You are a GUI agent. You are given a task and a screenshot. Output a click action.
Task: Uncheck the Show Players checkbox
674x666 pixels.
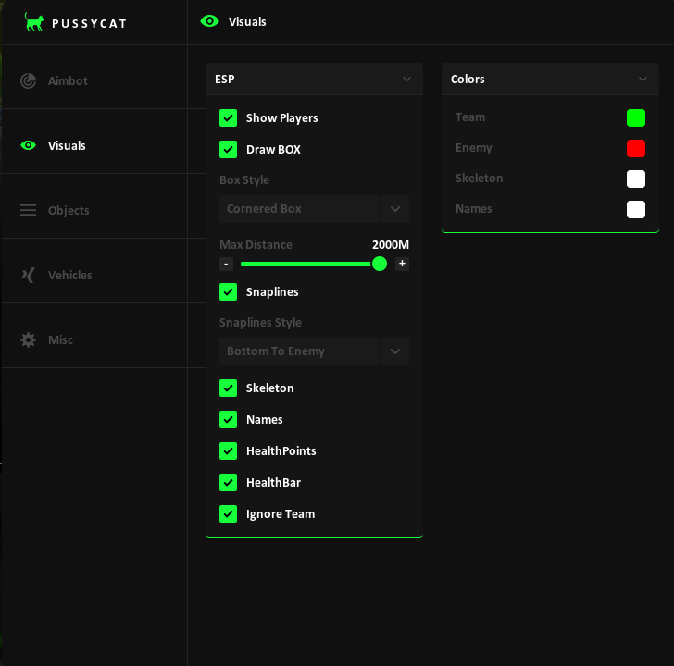click(x=229, y=118)
